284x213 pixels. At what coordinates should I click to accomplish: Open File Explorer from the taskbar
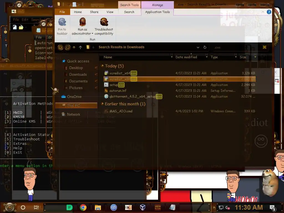[98, 207]
